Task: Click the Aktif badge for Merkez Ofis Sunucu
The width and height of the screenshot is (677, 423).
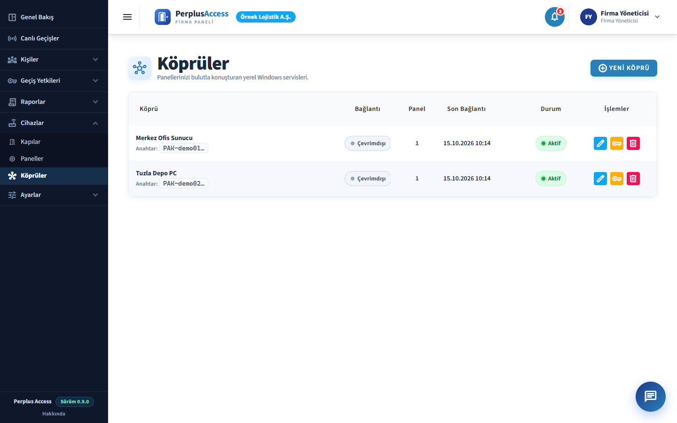Action: coord(551,143)
